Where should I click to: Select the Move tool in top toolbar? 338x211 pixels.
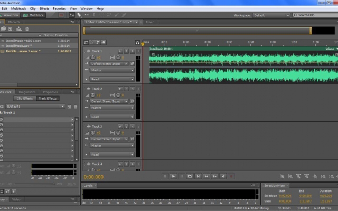(x=72, y=15)
